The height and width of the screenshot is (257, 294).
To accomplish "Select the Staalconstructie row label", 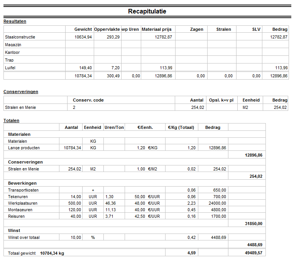I will tap(20, 37).
